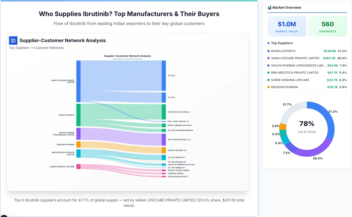Click the blue book icon beside Supplier-Customer Network Analysis
The image size is (352, 217).
click(13, 41)
